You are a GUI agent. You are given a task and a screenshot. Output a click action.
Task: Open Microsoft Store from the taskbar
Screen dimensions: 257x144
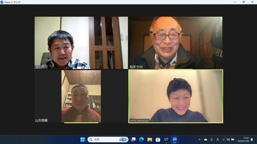(158, 140)
